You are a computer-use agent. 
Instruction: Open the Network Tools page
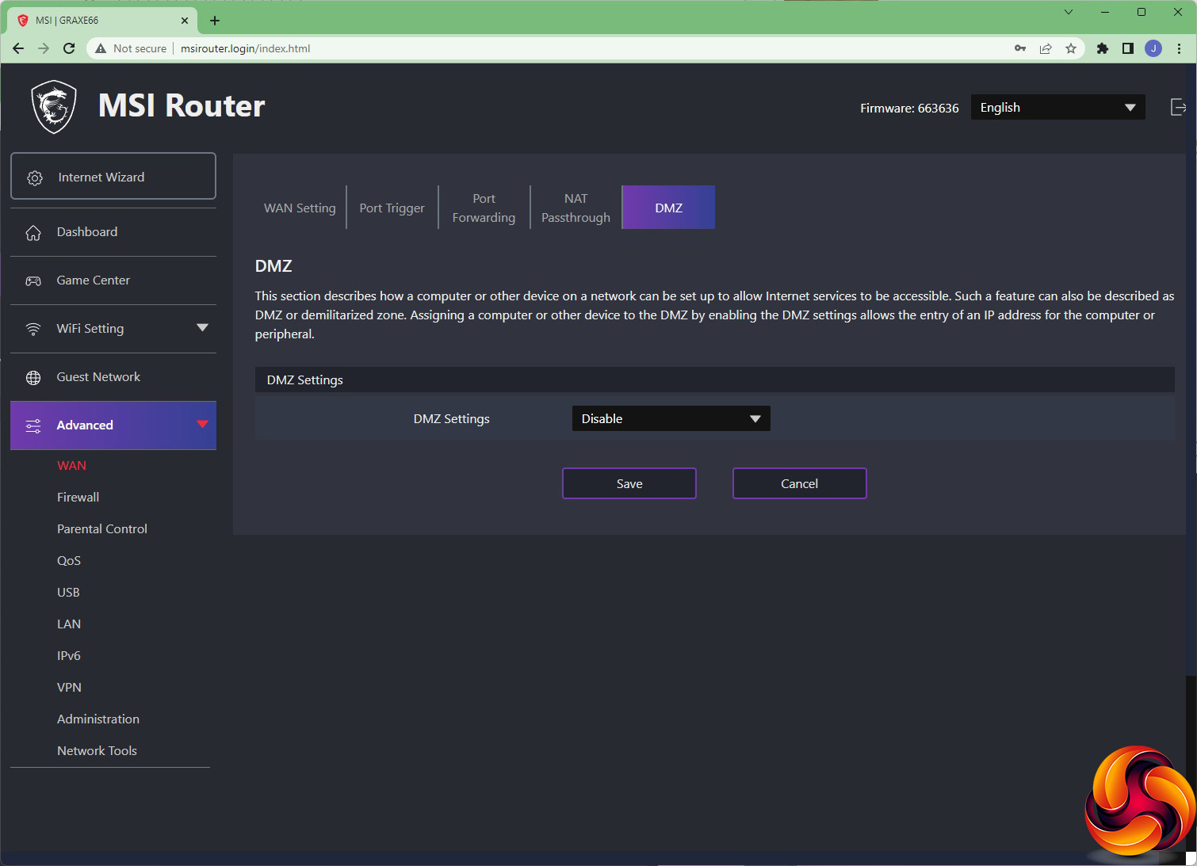pyautogui.click(x=97, y=751)
